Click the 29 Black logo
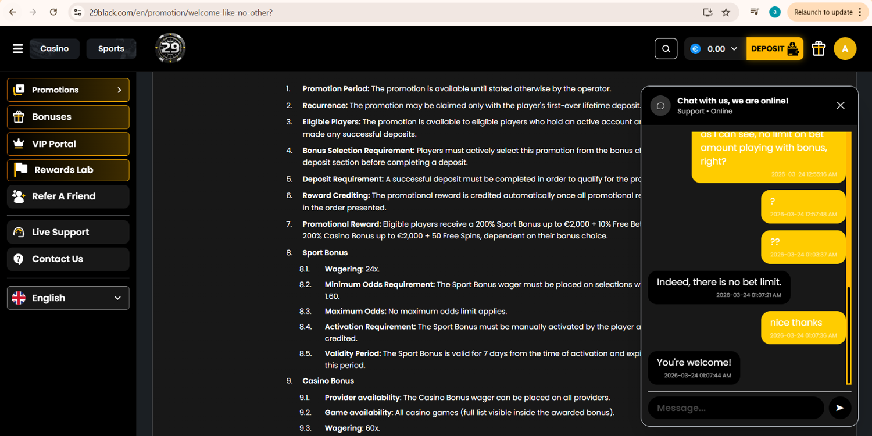872x436 pixels. click(x=170, y=48)
